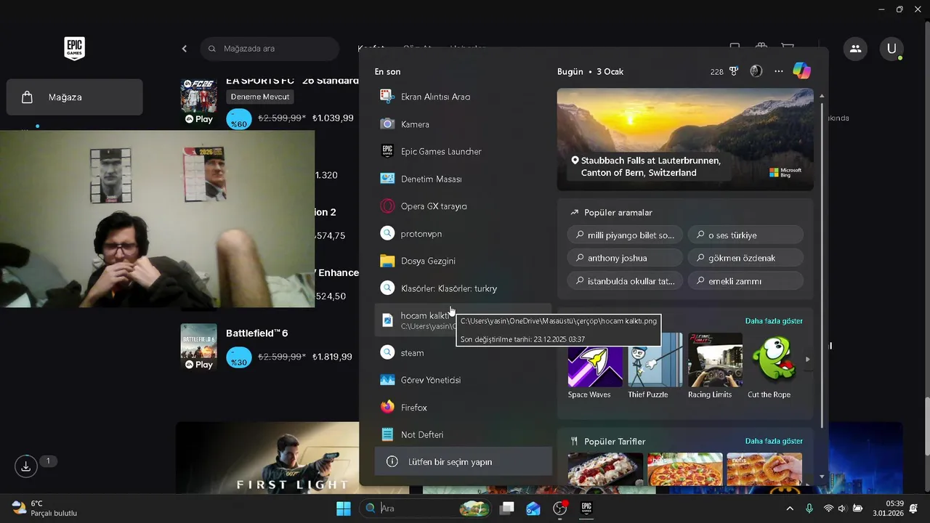Screen dimensions: 930x523
Task: Open pizza recipe thumbnail in Popüler Tarifler
Action: pos(685,469)
